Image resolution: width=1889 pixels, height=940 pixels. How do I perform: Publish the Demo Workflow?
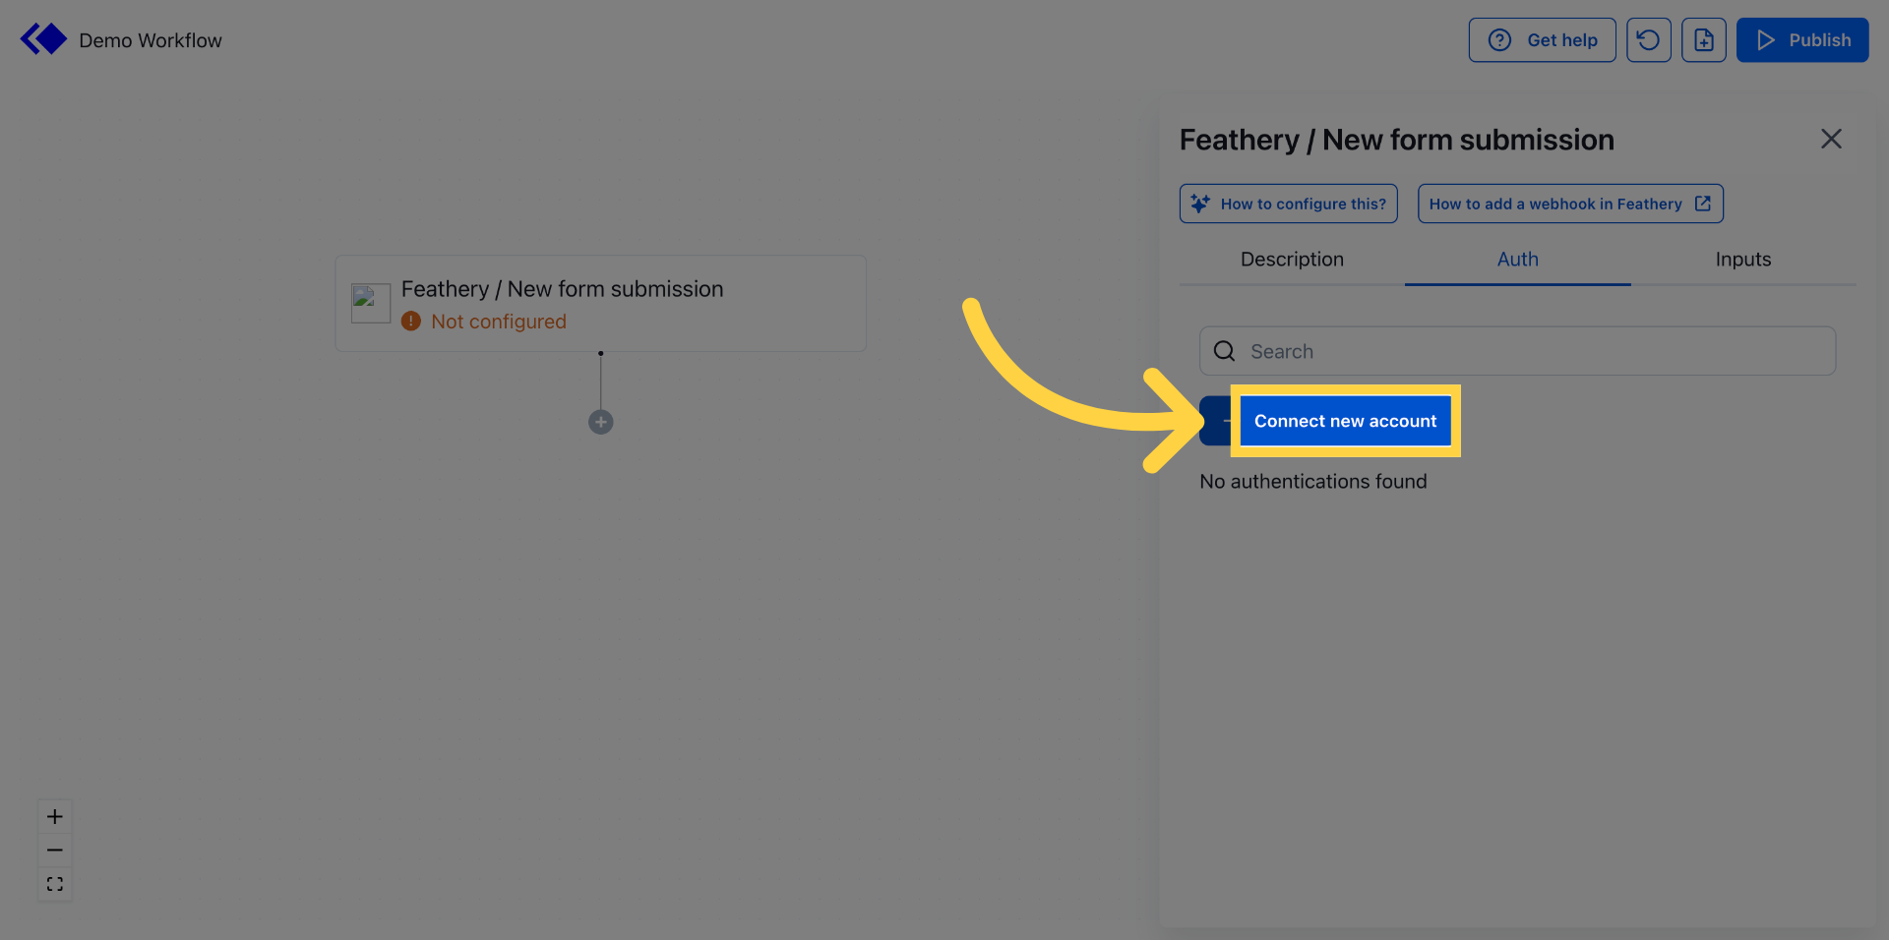[1802, 39]
